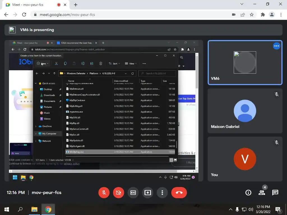Open camera permission icon in address bar

234,15
